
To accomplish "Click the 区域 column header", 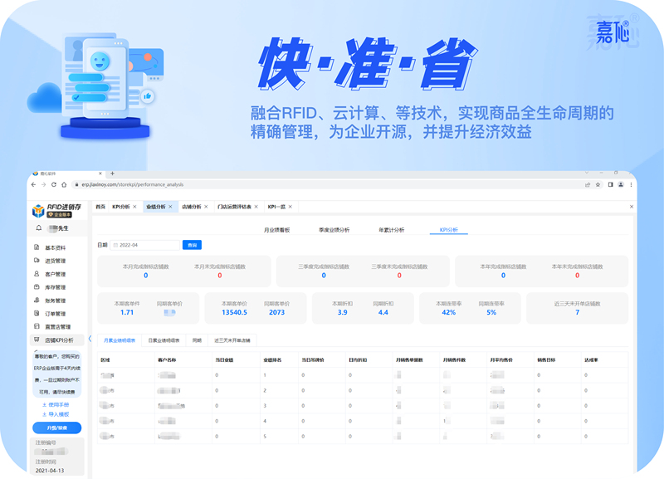I will point(105,360).
